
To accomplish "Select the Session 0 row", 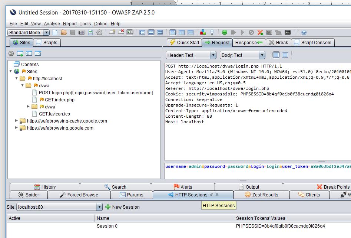I will click(179, 226).
